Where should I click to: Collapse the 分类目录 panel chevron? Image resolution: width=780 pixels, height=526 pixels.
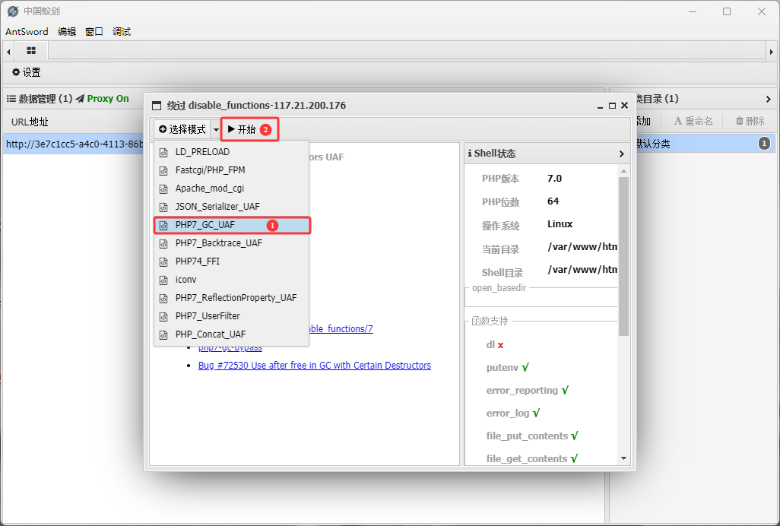[x=768, y=99]
